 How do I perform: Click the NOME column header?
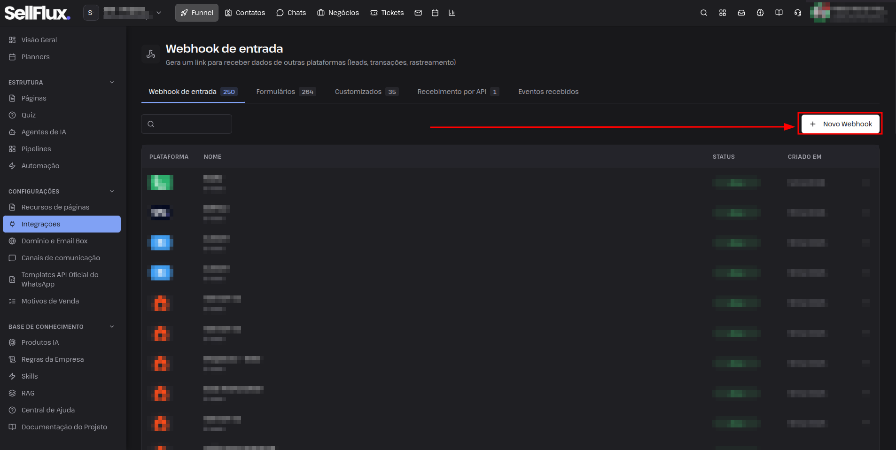click(x=212, y=157)
